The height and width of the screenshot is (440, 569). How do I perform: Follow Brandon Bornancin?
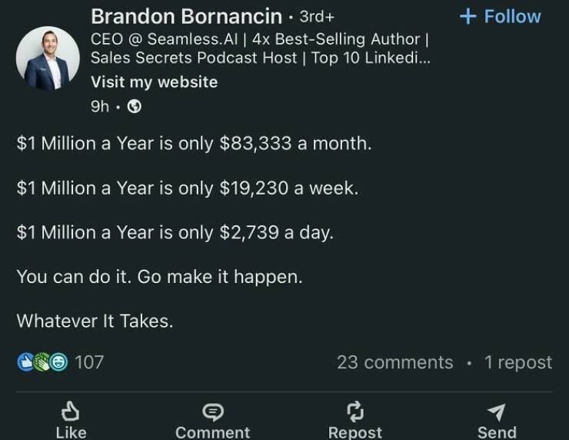pos(501,16)
